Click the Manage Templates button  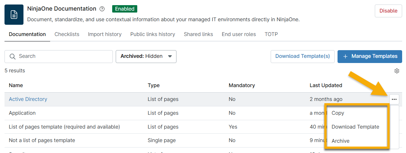(x=370, y=56)
